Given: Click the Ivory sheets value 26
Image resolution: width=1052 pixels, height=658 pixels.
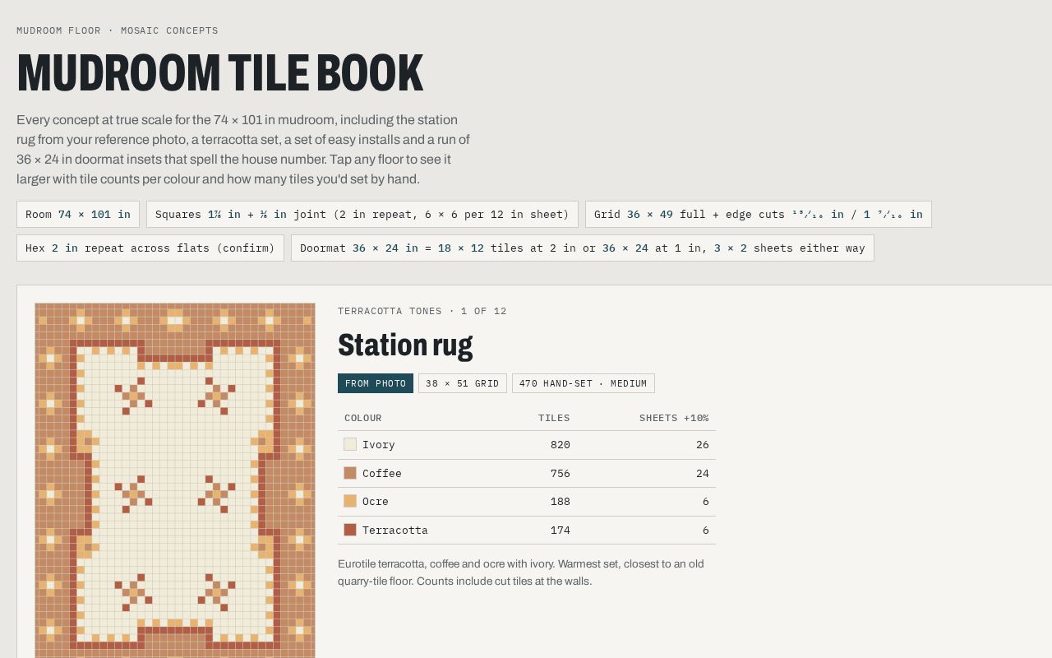Looking at the screenshot, I should coord(703,444).
